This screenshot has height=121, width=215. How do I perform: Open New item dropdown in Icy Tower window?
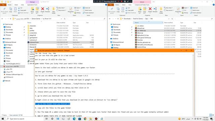(61, 8)
